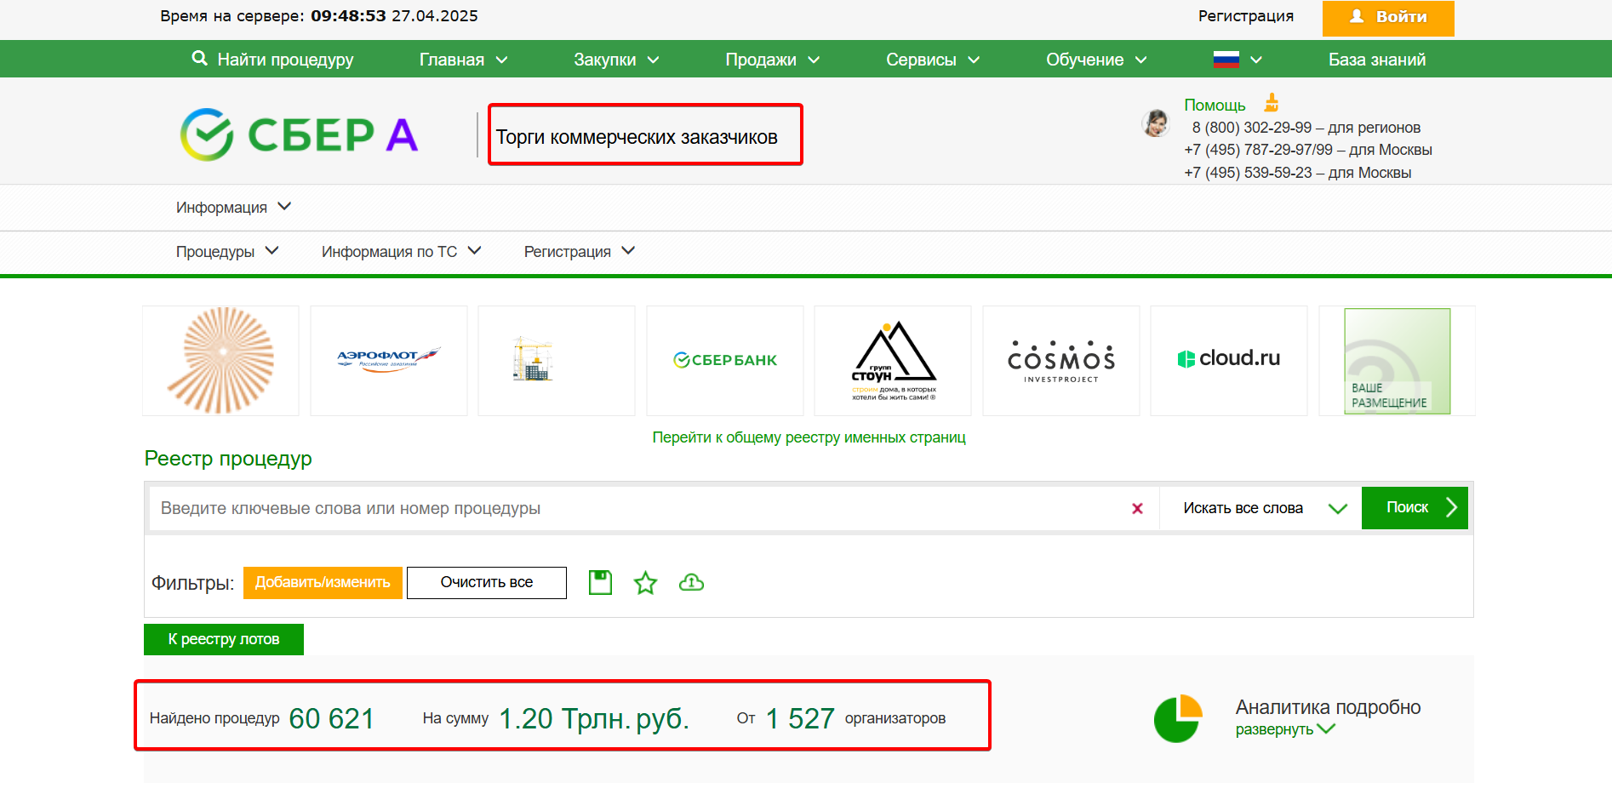Image resolution: width=1612 pixels, height=794 pixels.
Task: Open the cloud.ru logo tile
Action: click(1228, 361)
